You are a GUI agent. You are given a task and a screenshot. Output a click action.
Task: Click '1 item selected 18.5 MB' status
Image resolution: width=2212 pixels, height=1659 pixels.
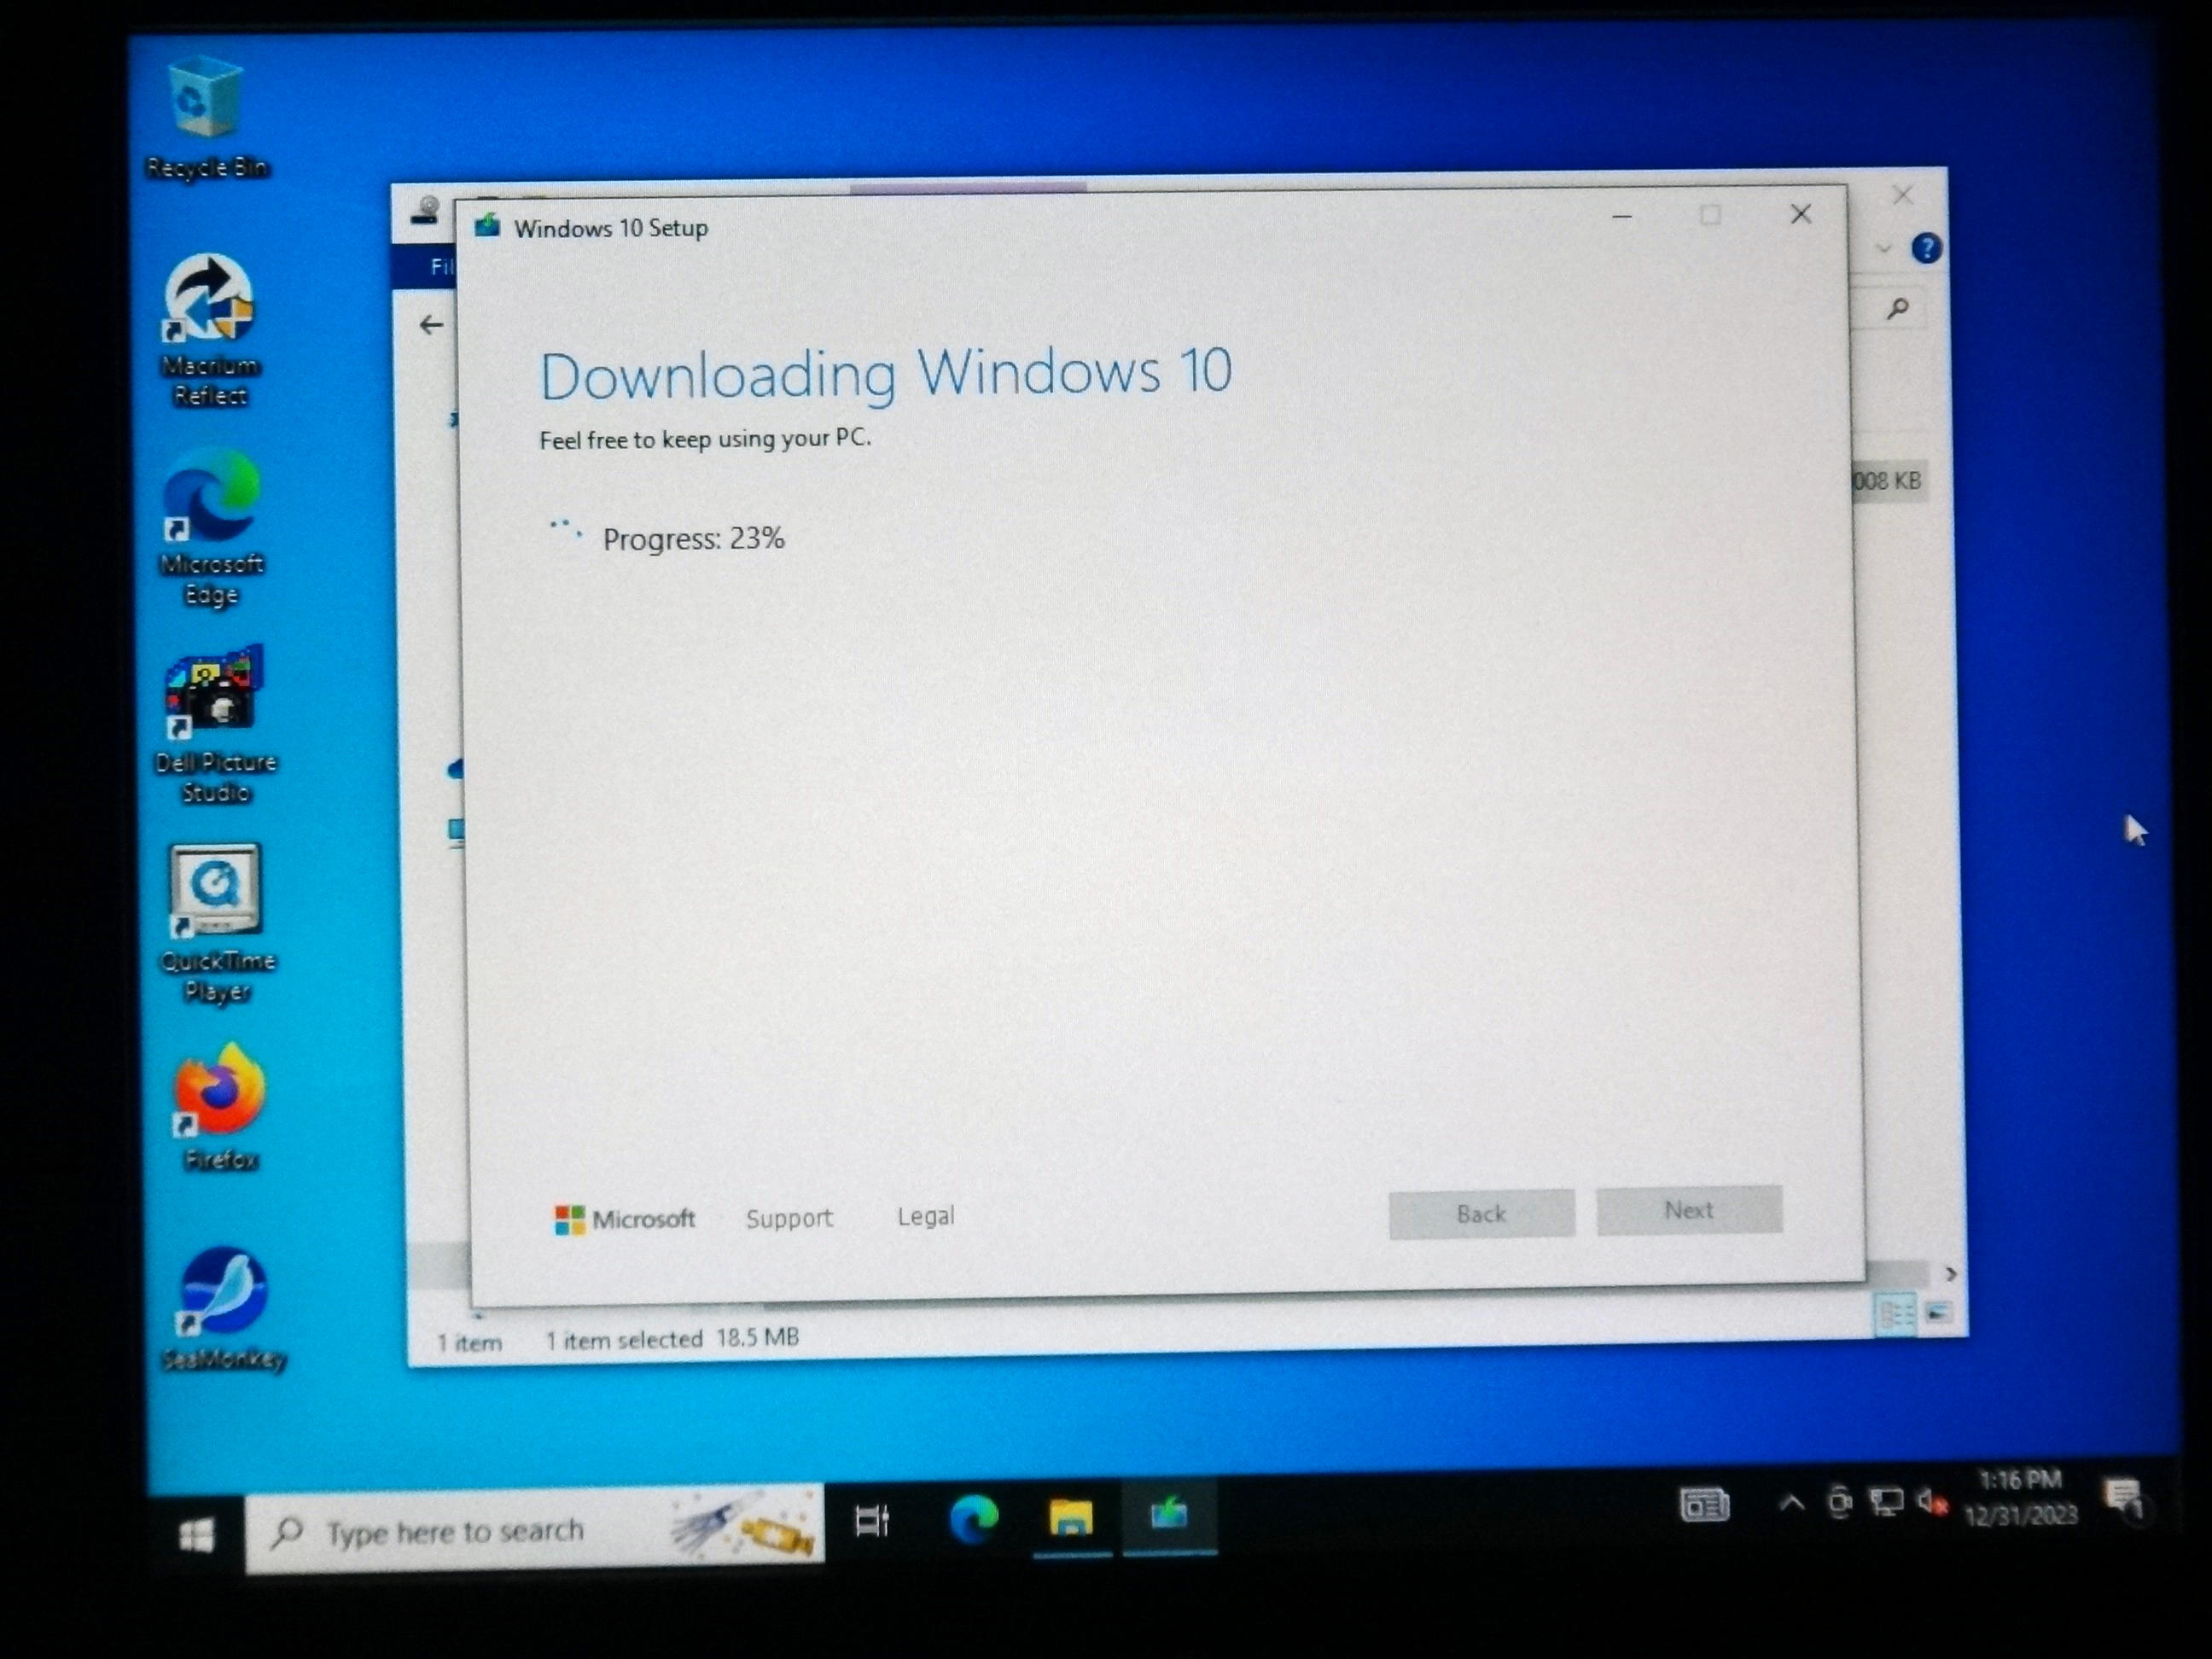point(672,1338)
